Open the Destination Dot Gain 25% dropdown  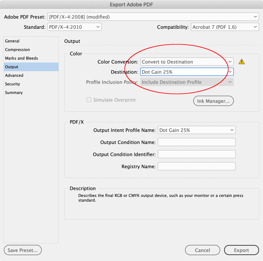187,72
